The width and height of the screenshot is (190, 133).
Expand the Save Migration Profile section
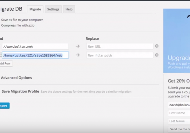click(x=20, y=91)
